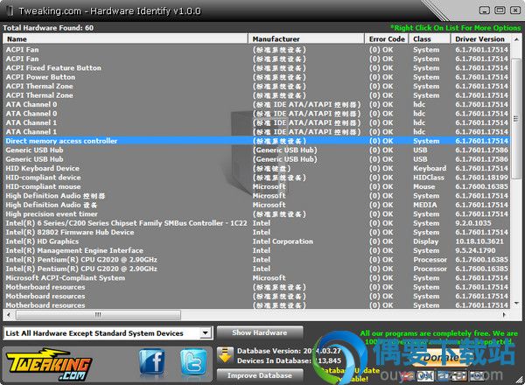The height and width of the screenshot is (385, 525).
Task: Click the Intel Corporation manufacturer cell
Action: (x=283, y=241)
